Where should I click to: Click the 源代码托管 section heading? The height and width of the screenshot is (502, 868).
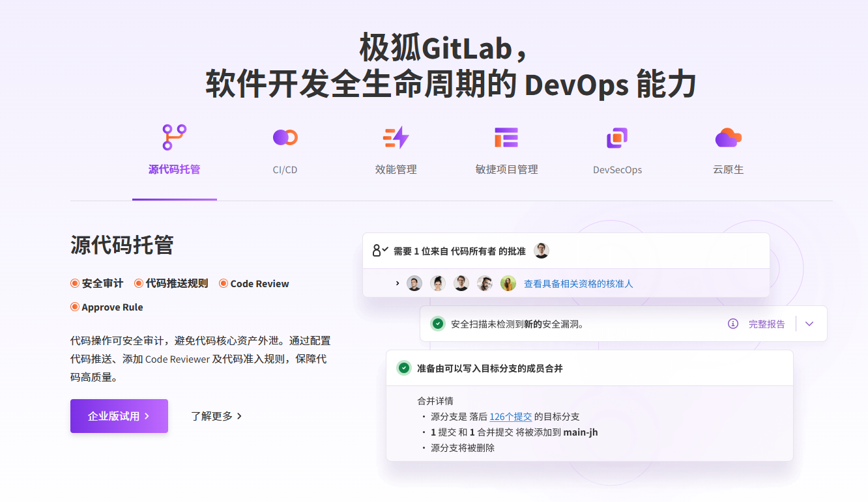[x=122, y=245]
